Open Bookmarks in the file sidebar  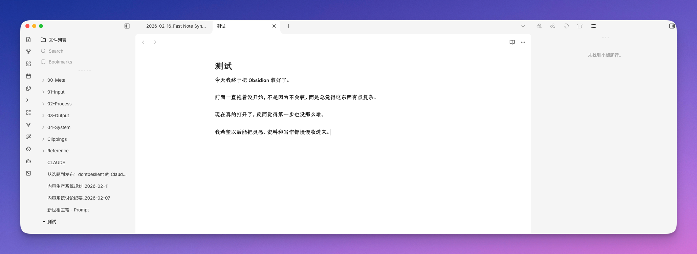pos(60,62)
